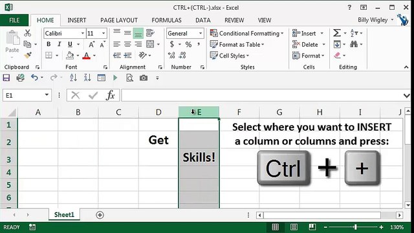
Task: Click Increase Decimal icon
Action: pos(171,55)
